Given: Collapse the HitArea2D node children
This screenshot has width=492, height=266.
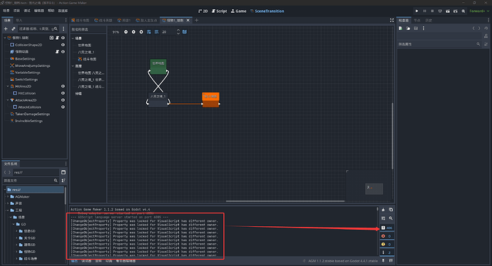Looking at the screenshot, I should (8, 86).
